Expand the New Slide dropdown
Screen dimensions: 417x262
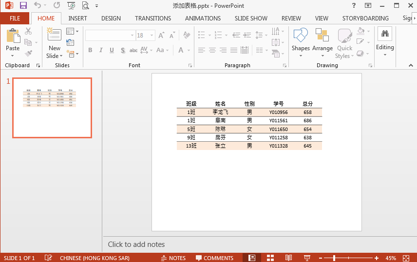click(54, 52)
